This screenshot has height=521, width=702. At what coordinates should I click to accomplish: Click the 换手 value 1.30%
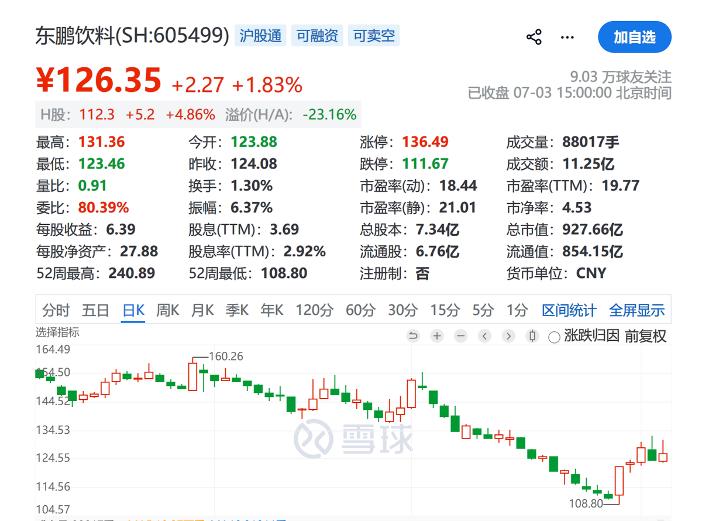(x=252, y=186)
